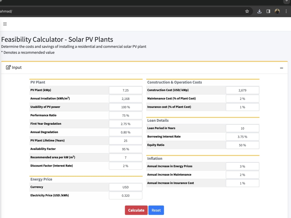This screenshot has width=291, height=218.
Task: Bookmark this calculator page with the star icon
Action: tap(247, 11)
